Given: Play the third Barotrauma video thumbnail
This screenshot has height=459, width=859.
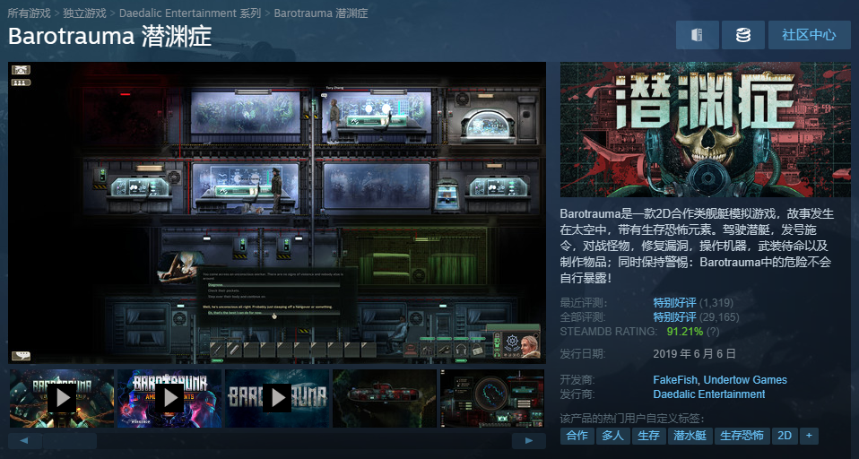Looking at the screenshot, I should click(x=277, y=398).
